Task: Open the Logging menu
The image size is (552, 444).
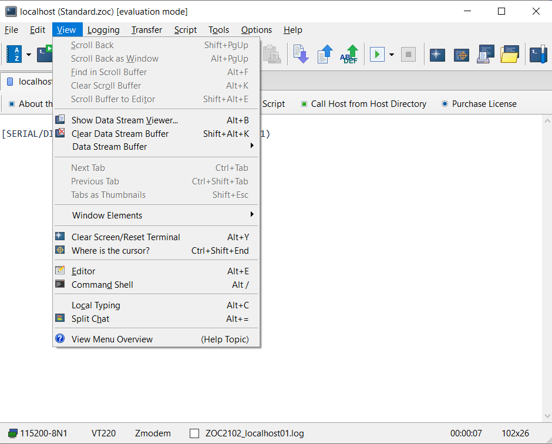Action: click(103, 30)
